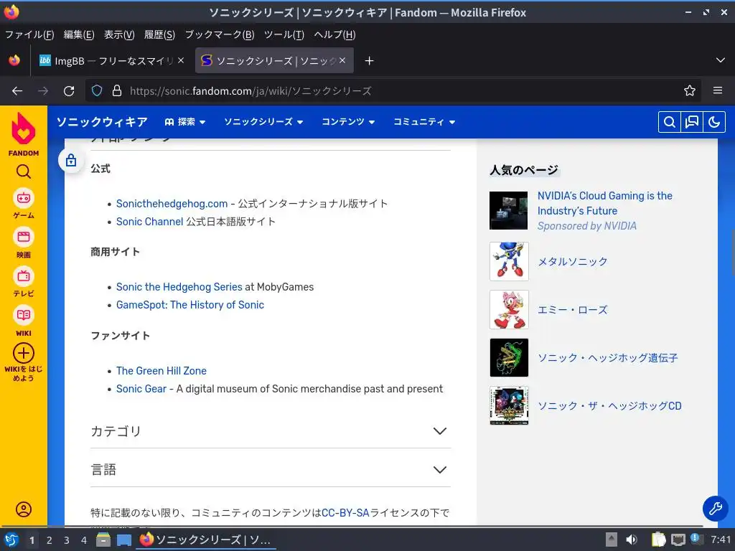
Task: Open the user profile icon in sidebar
Action: click(24, 509)
